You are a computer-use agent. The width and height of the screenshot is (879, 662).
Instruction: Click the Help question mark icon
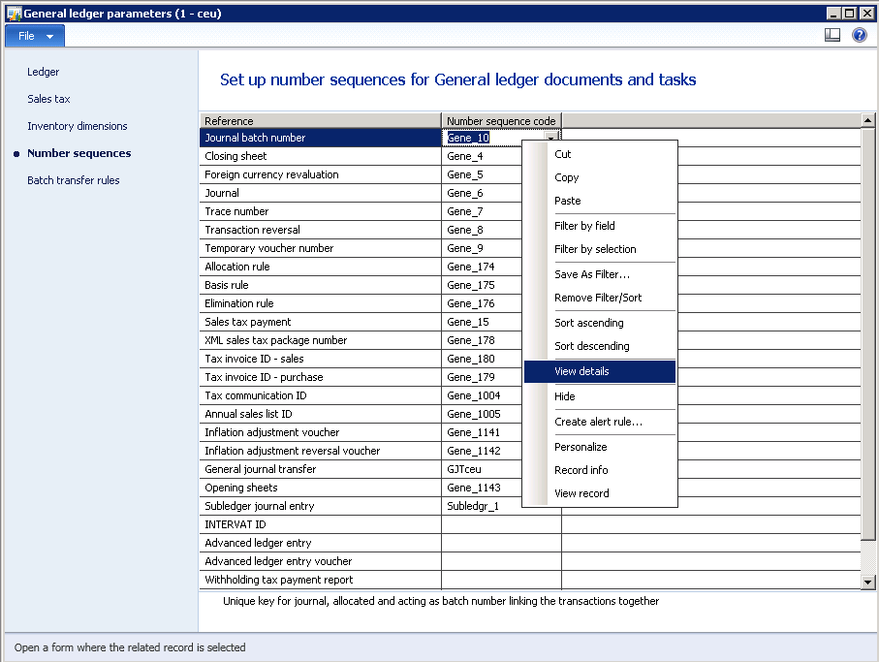point(859,35)
